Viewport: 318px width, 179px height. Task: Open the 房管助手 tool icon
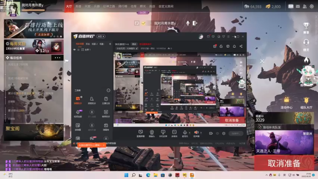point(92,101)
